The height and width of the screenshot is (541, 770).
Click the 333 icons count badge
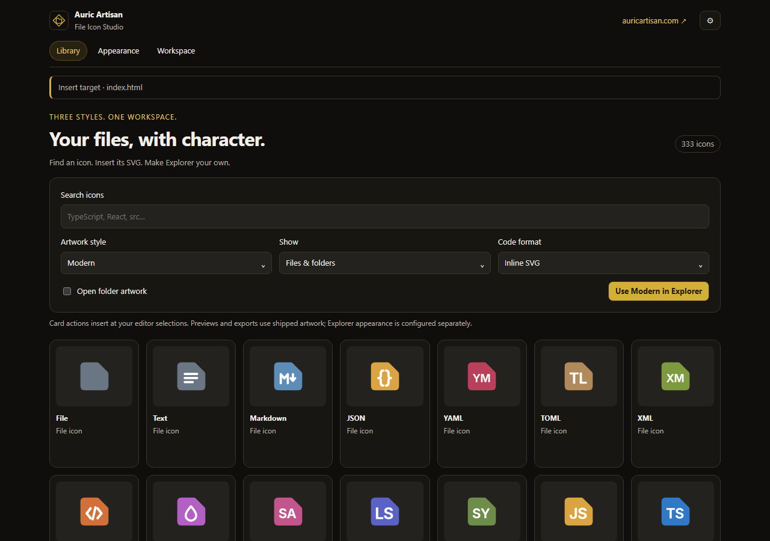point(698,144)
